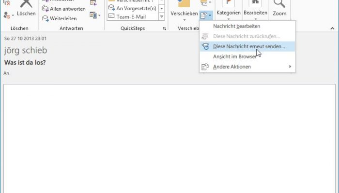Choose Team-E-Mail quick step

[x=132, y=16]
